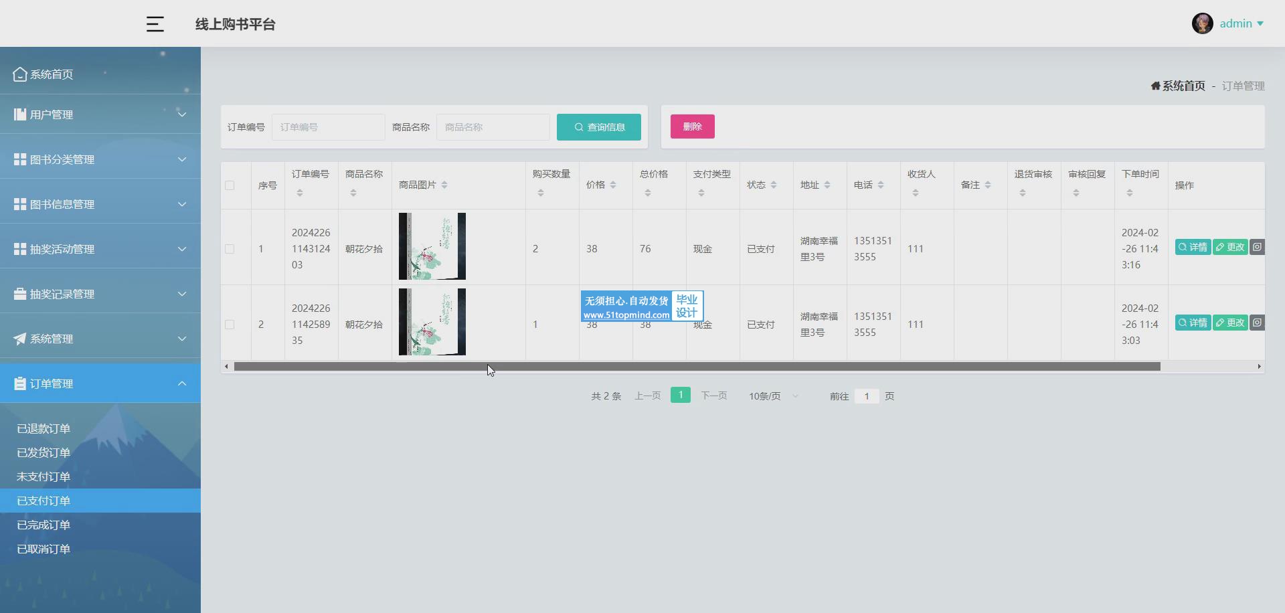Click the 订单编号 search input field
The image size is (1285, 613).
328,127
